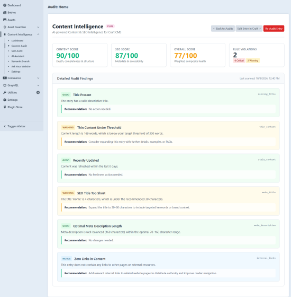Open the Ask Your Website submenu item
291x297 pixels.
[21, 66]
